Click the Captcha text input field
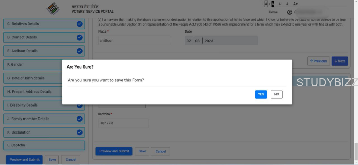358x165 pixels. (123, 123)
